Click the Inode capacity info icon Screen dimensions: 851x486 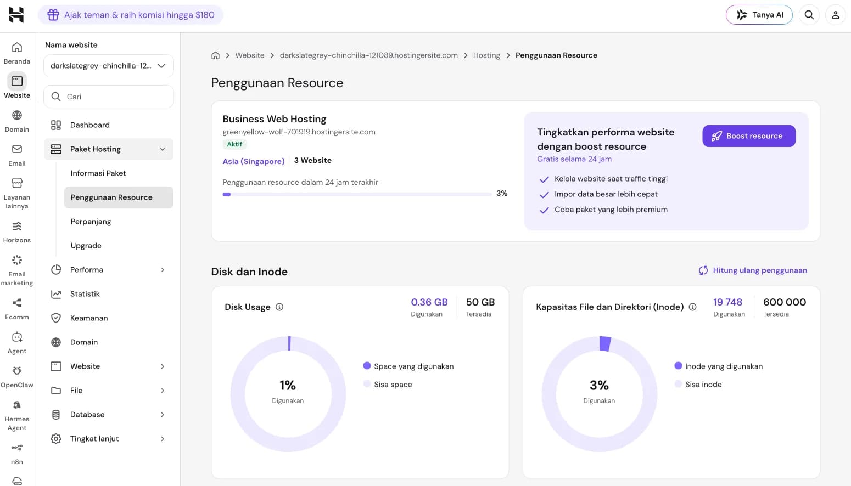tap(693, 307)
